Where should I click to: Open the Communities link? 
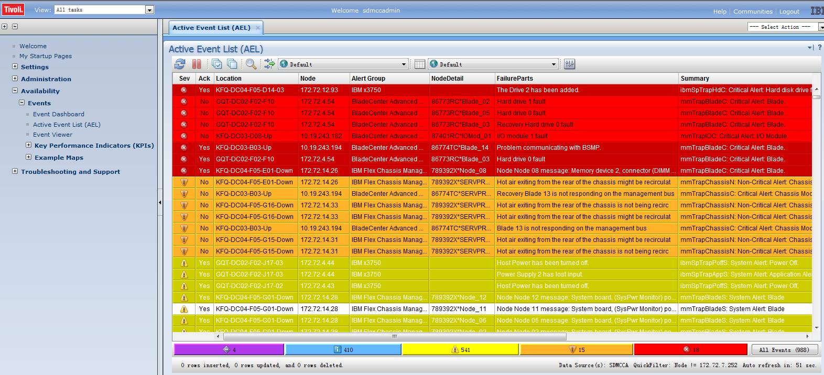pyautogui.click(x=753, y=12)
